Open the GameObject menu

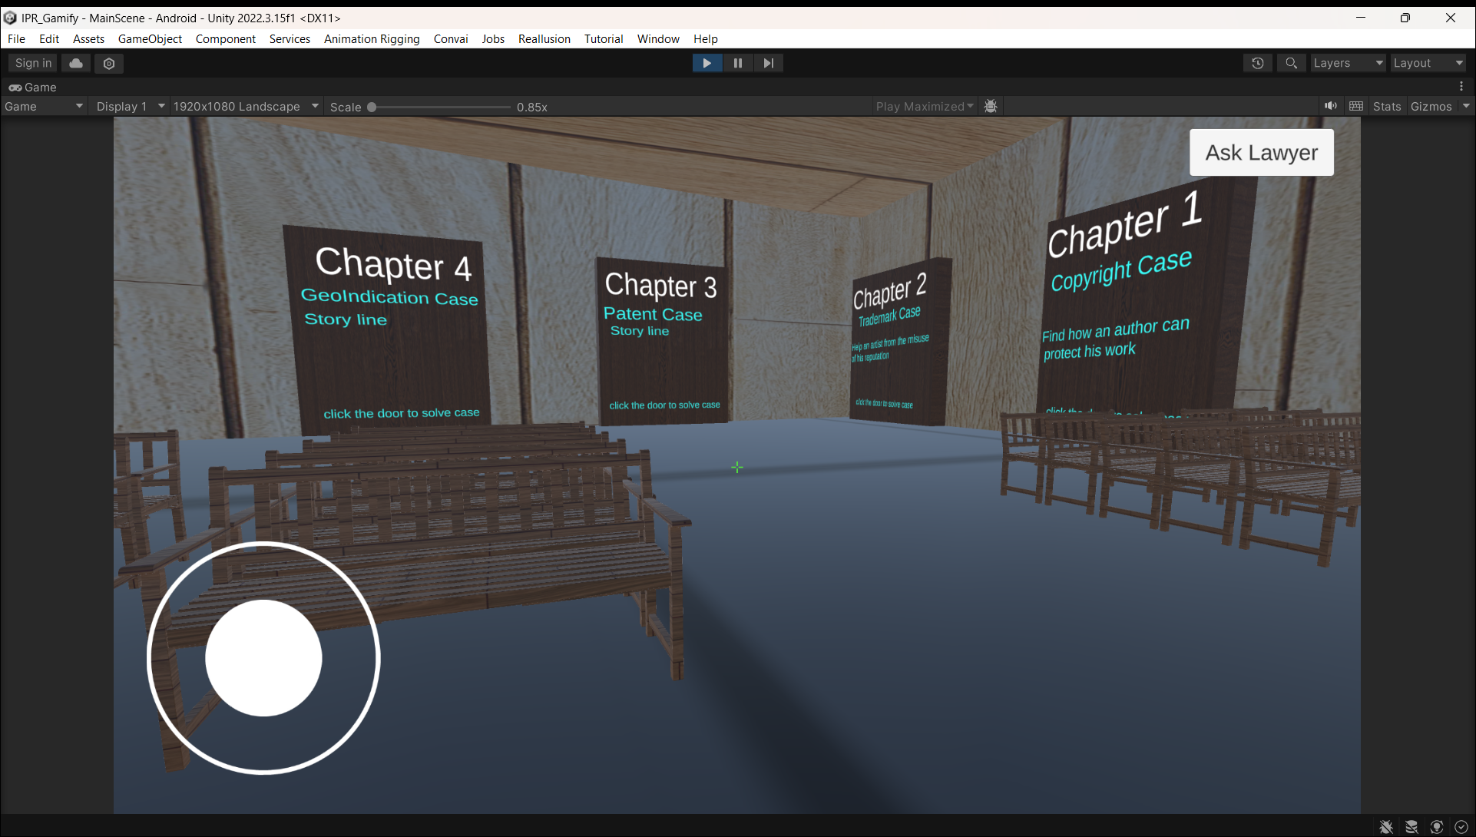(150, 38)
